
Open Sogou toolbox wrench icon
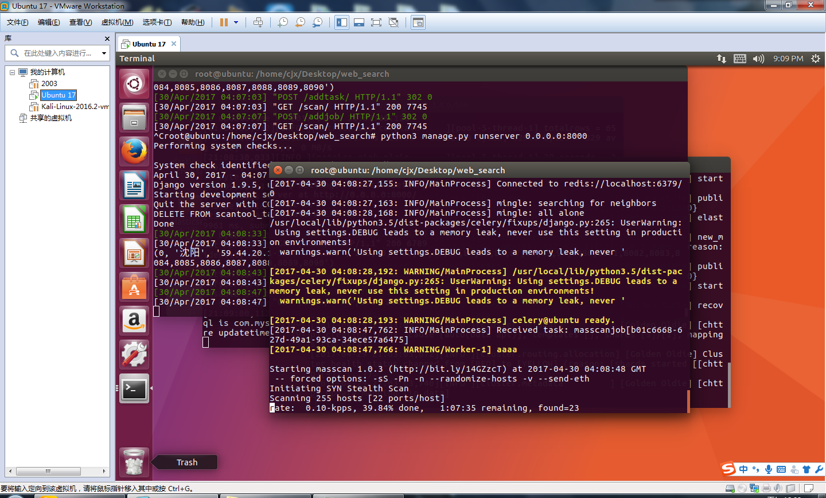coord(819,469)
